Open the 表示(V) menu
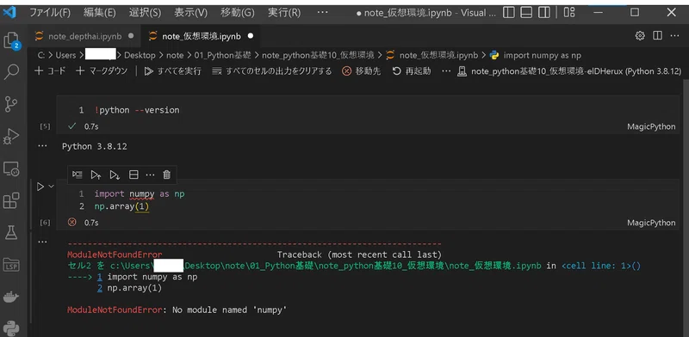 tap(190, 13)
